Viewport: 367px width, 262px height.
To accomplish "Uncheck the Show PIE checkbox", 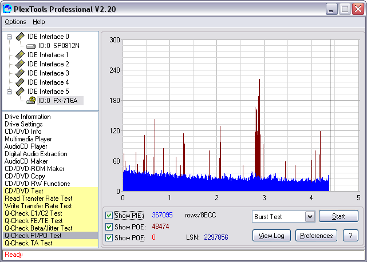I will coord(109,215).
